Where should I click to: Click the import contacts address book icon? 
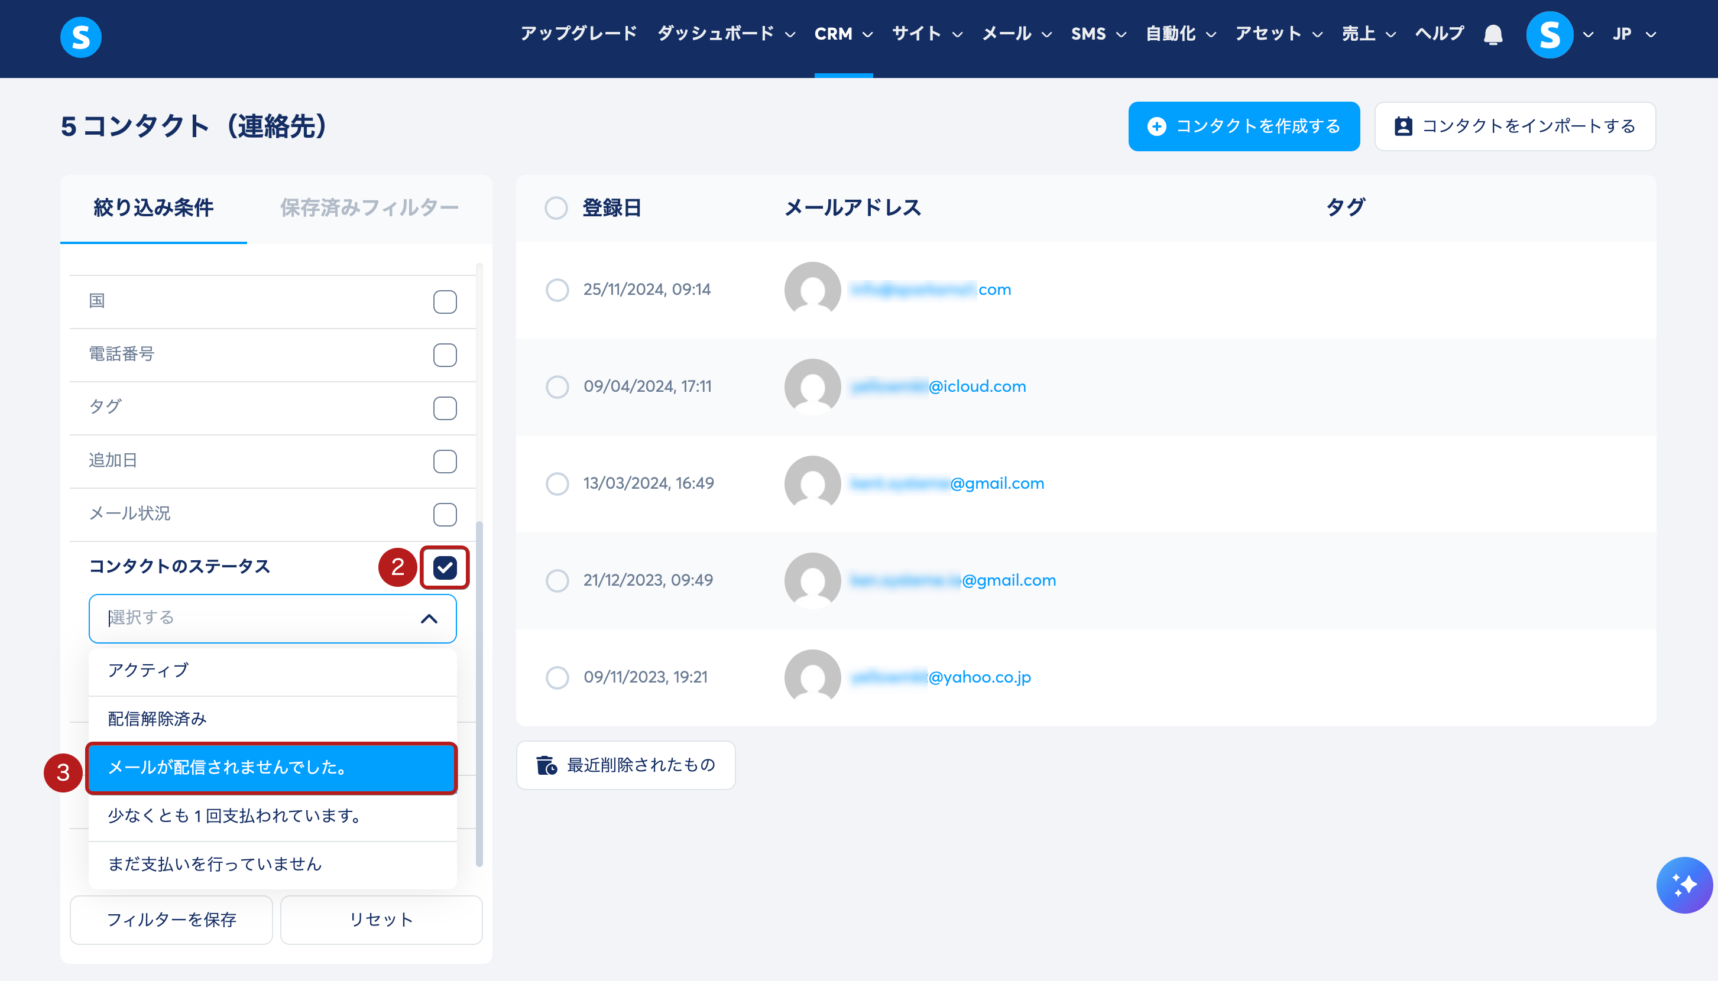(x=1403, y=126)
